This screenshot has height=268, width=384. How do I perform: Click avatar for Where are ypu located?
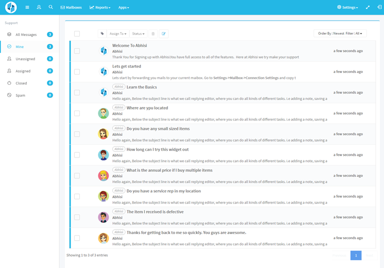click(x=104, y=113)
